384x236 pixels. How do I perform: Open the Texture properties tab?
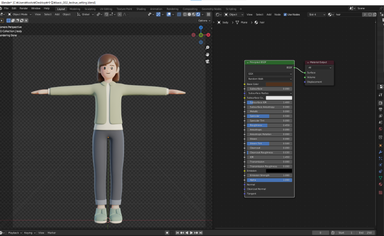[x=380, y=193]
